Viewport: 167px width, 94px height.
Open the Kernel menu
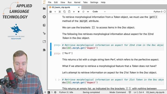pyautogui.click(x=77, y=2)
